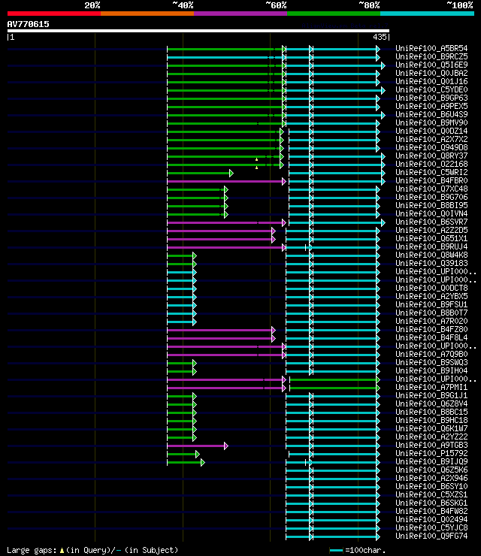Select the UniRef100_O22168 label
Screen dimensions: 481x556
[x=431, y=165]
